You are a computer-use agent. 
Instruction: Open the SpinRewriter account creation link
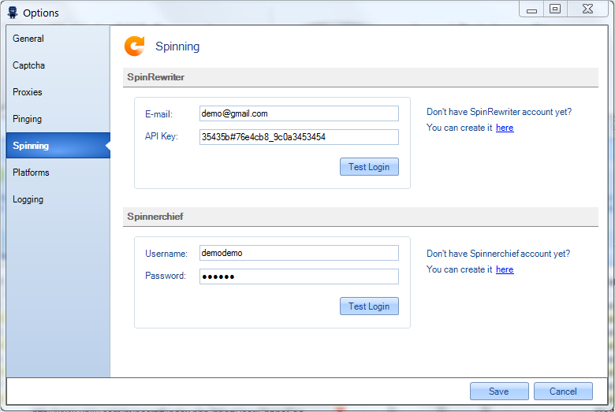point(505,128)
